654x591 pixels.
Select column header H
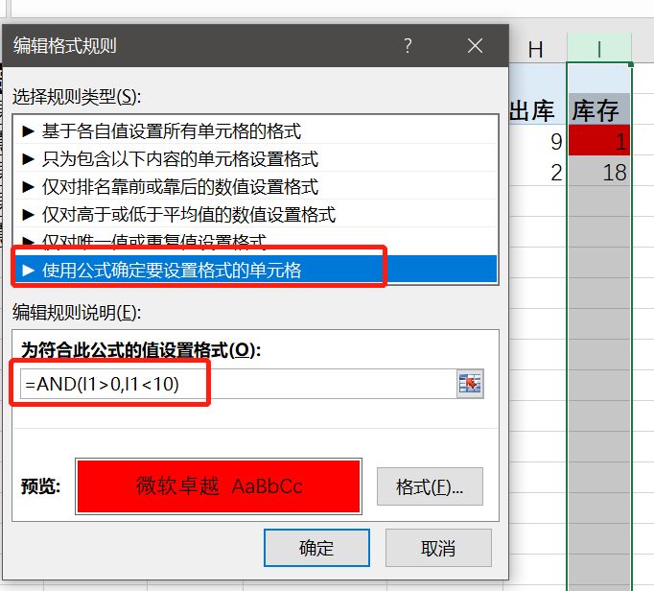[x=537, y=49]
